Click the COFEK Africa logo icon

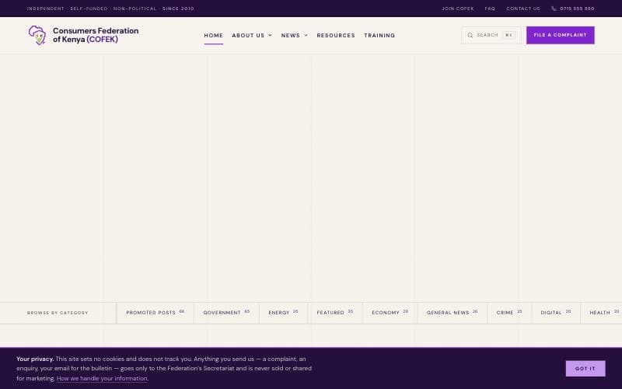37,35
